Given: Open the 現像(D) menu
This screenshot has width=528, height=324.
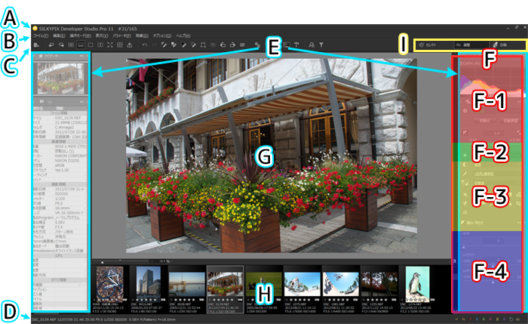Looking at the screenshot, I should [x=142, y=35].
